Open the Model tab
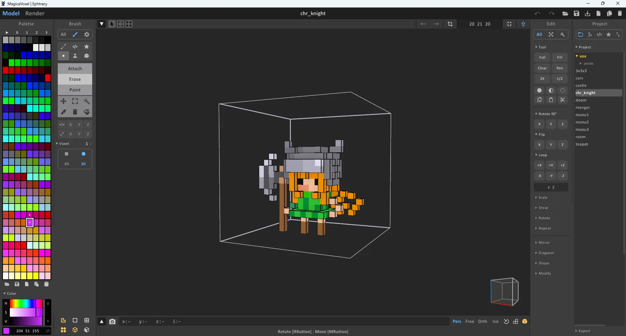Viewport: 626px width, 336px height. (x=11, y=13)
